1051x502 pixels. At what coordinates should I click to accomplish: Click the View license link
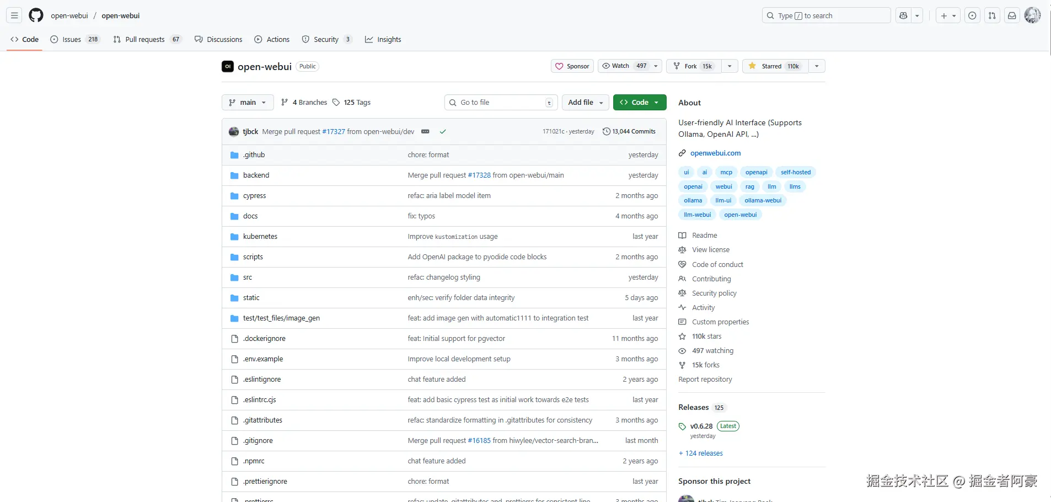tap(711, 250)
